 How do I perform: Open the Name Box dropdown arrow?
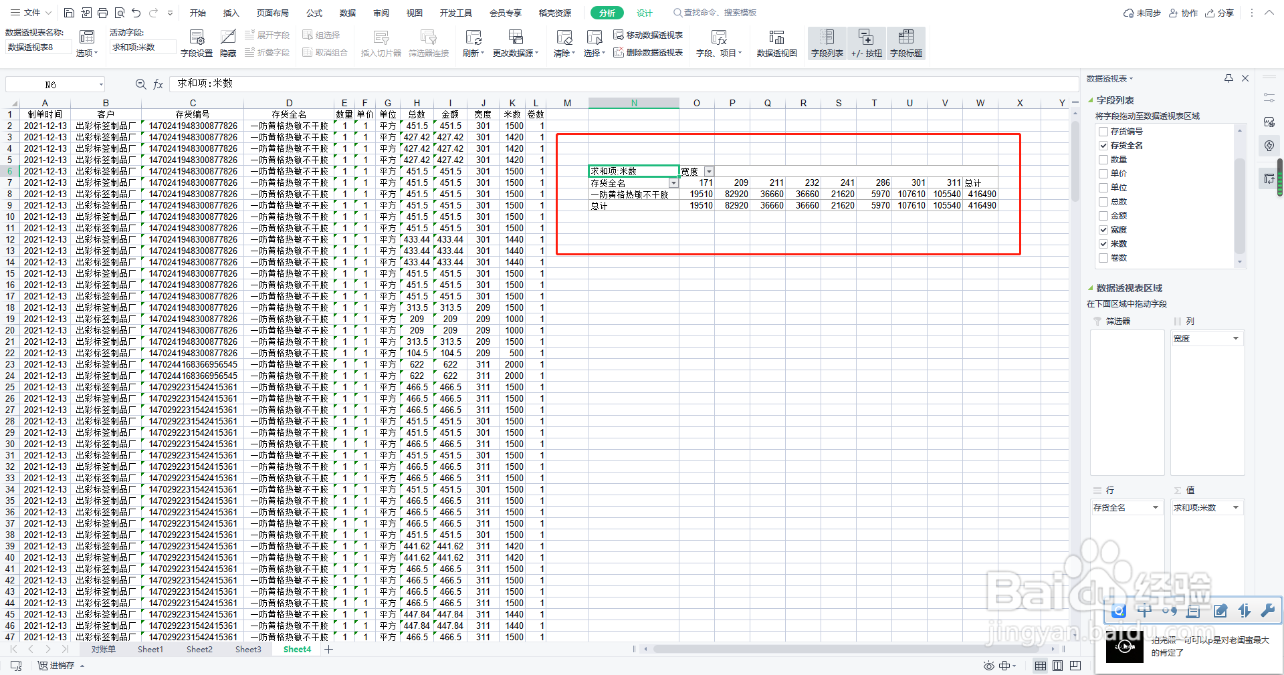tap(101, 84)
